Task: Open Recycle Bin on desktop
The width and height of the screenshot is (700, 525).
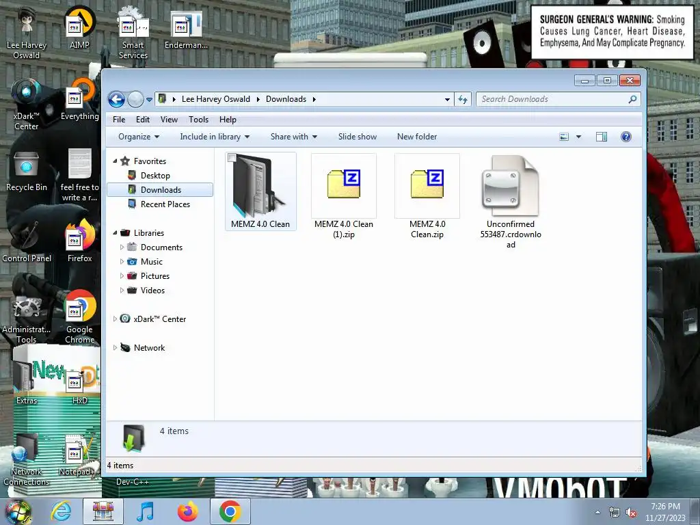Action: (x=27, y=171)
